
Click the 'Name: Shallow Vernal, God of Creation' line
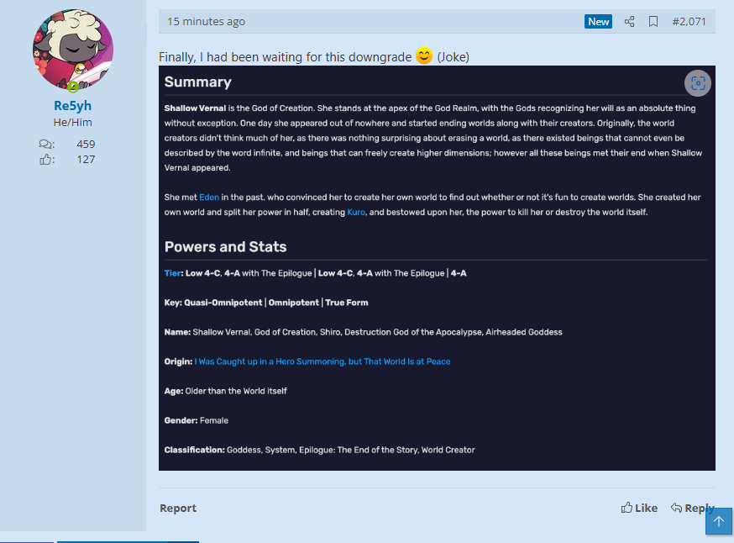(363, 332)
